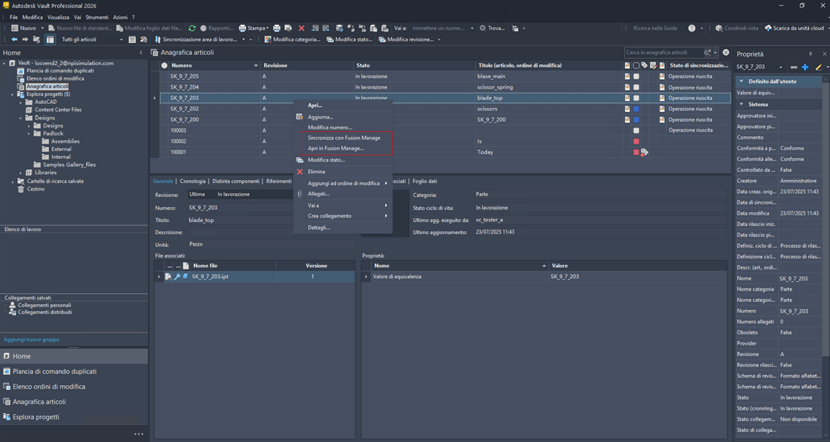Screen dimensions: 830x442
Task: Click the pencil edit icon in Proprietà panel
Action: (x=818, y=67)
